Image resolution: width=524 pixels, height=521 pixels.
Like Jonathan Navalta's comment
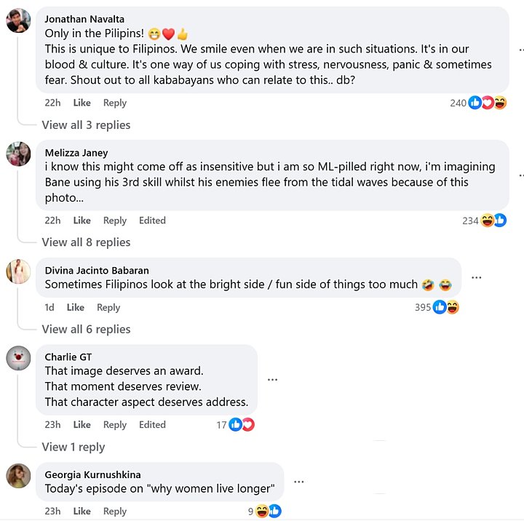(82, 103)
